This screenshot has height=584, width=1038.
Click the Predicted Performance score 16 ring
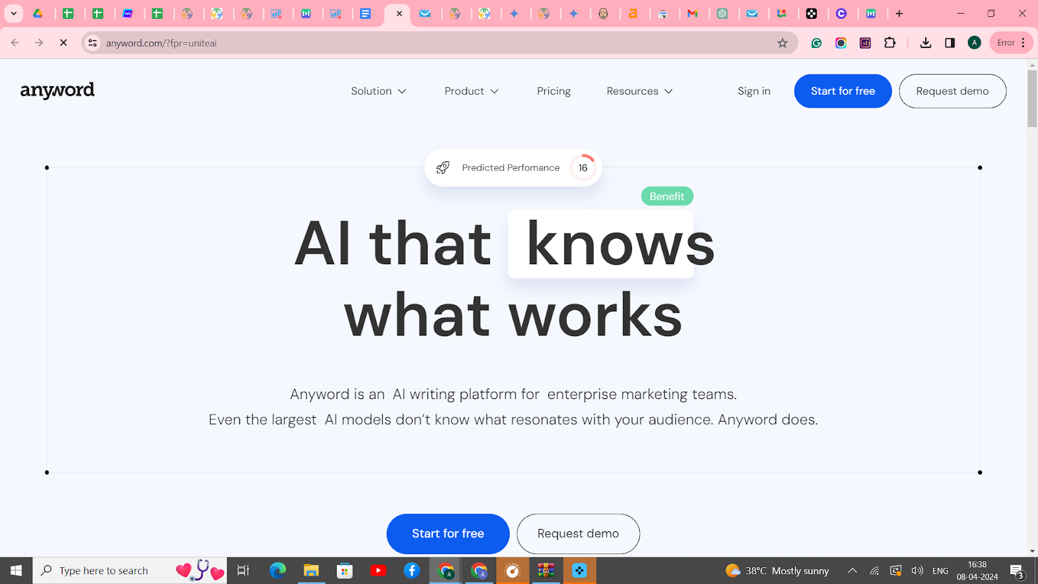(x=583, y=167)
